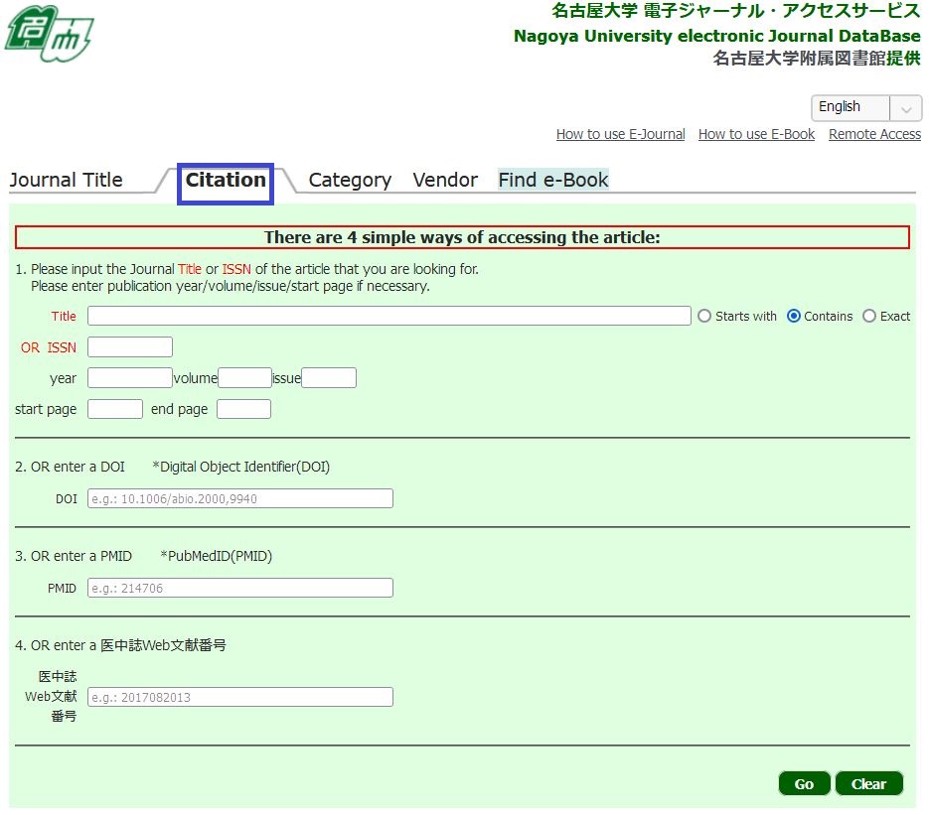Click the volume input box
This screenshot has height=815, width=929.
[x=244, y=377]
